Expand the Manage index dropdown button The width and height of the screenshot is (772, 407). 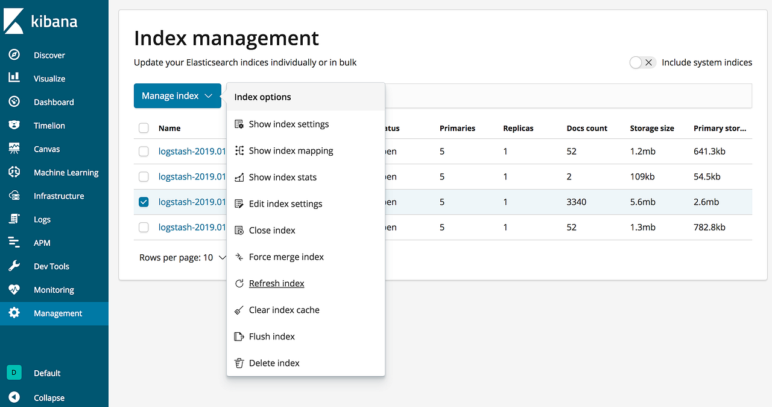tap(177, 96)
